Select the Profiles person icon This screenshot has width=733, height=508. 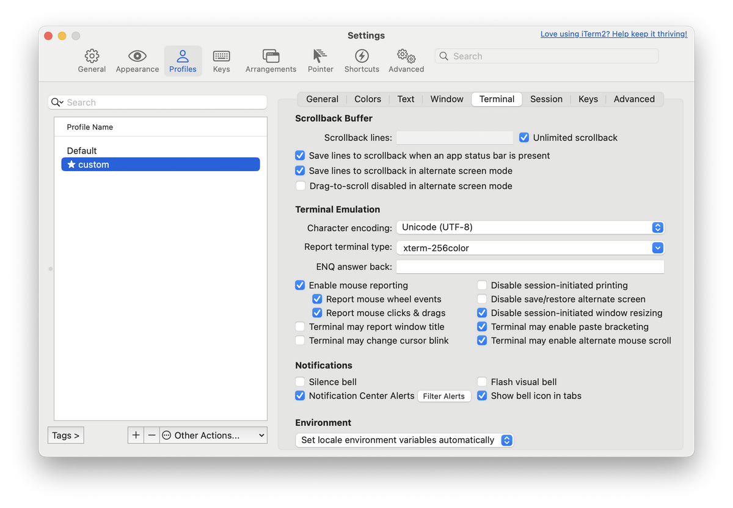point(183,56)
